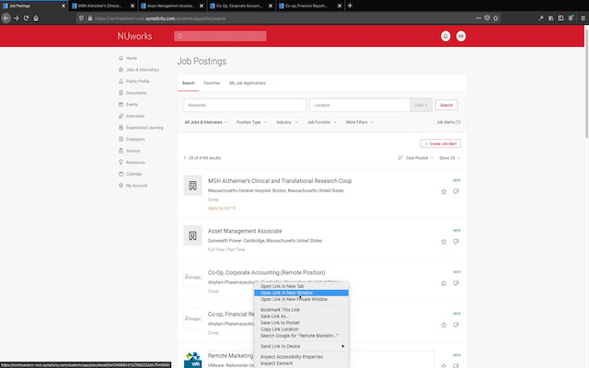
Task: Open the Job Alerts (1) link
Action: click(448, 122)
